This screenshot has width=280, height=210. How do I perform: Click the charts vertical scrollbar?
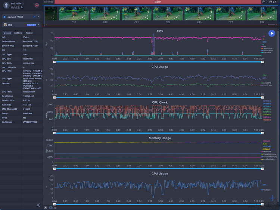coord(278,116)
